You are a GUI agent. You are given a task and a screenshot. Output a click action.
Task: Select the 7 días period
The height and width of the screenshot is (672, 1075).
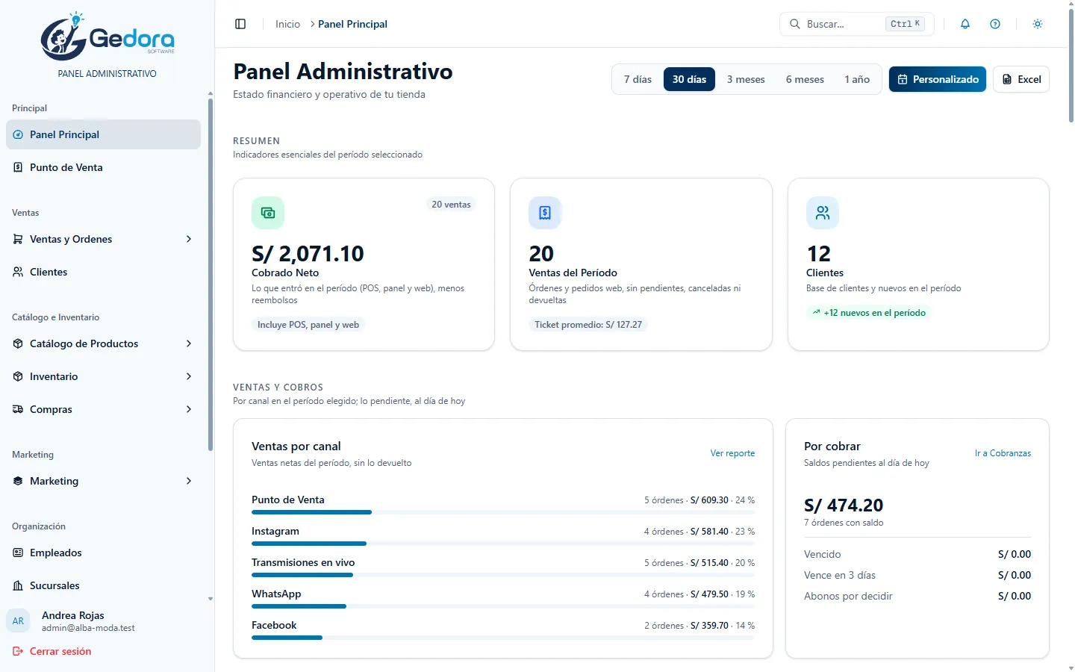click(638, 79)
